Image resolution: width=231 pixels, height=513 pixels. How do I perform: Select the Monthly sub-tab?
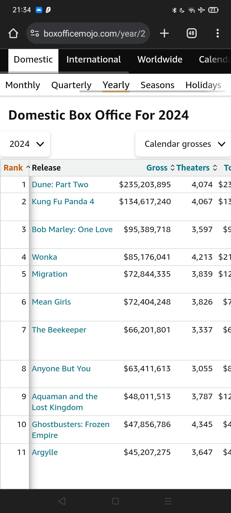coord(23,85)
